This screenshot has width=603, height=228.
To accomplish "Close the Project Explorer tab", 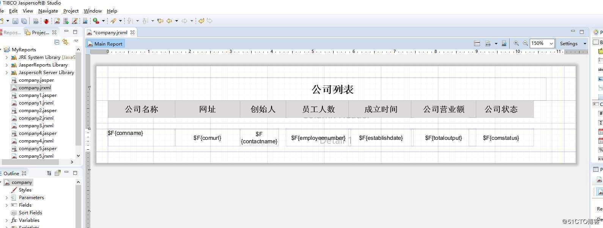I will [x=54, y=32].
